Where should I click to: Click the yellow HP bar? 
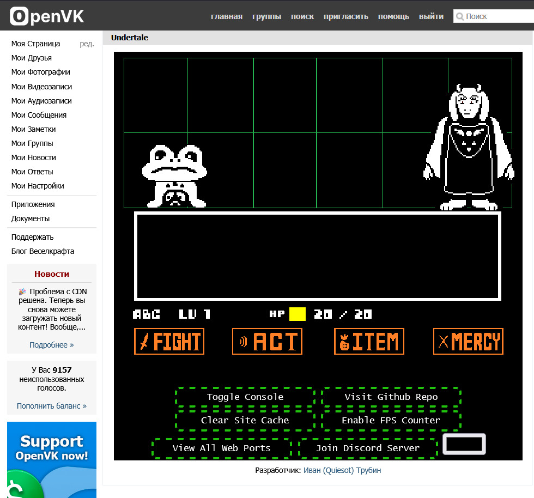point(298,314)
